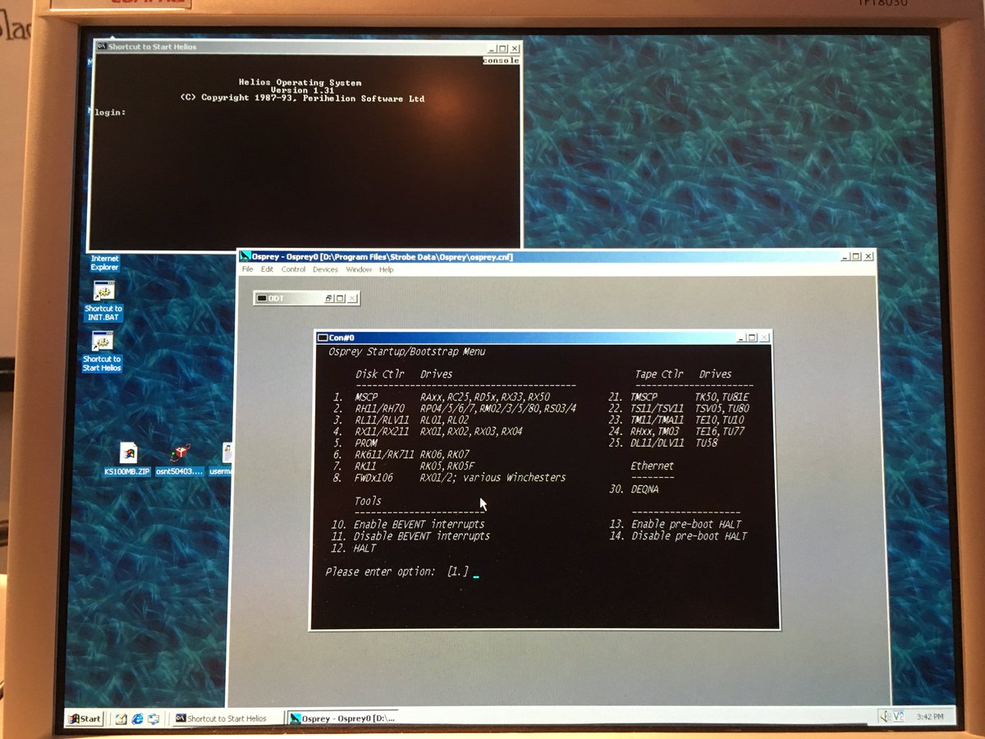Select the KS100MB.ZIP file icon on desktop
The image size is (985, 739).
click(x=127, y=460)
